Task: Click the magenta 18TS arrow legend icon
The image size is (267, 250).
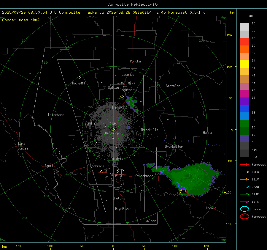Action: coord(244,202)
